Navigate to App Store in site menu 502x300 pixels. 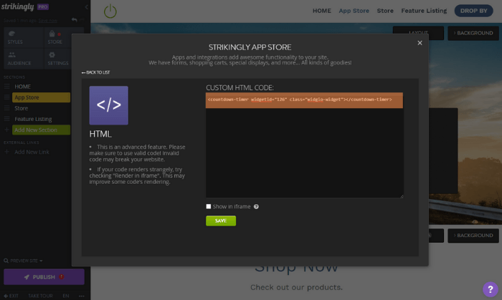point(354,11)
